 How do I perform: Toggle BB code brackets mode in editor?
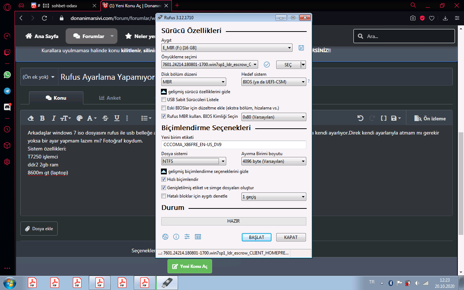point(384,118)
